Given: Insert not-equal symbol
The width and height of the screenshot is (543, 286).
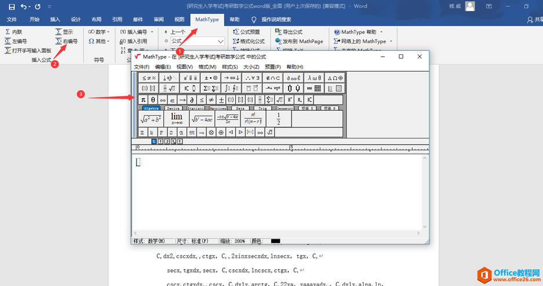Looking at the screenshot, I should pos(211,100).
